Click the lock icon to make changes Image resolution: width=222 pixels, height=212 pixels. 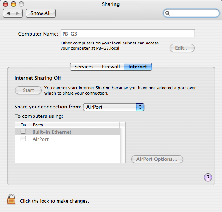point(11,199)
